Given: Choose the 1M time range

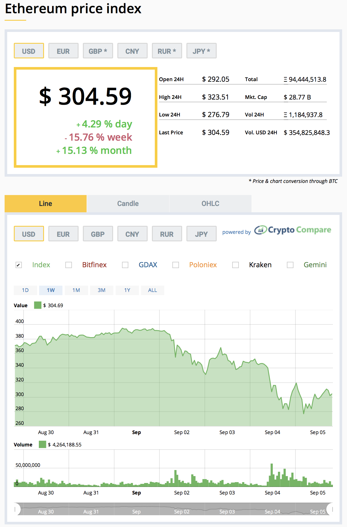Looking at the screenshot, I should tap(76, 290).
